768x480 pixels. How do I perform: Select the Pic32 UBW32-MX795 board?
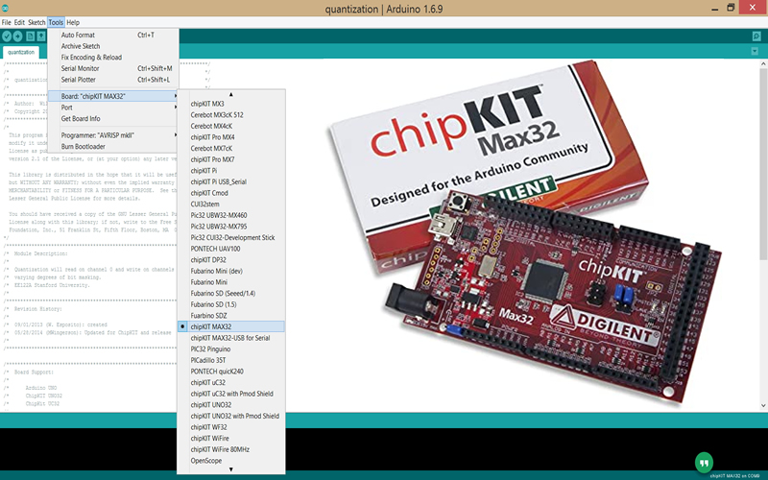pos(230,227)
